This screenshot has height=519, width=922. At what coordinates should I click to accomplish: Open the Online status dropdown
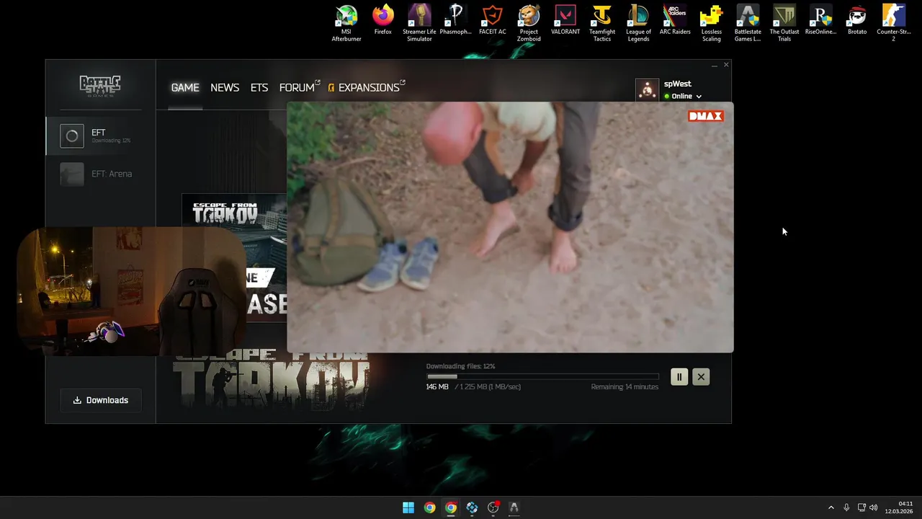(683, 96)
